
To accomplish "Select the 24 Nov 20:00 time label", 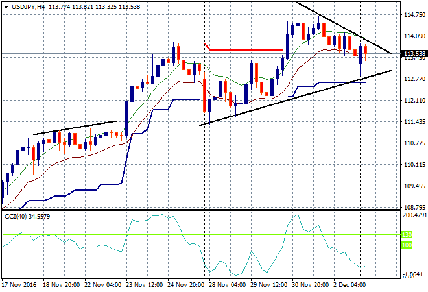I will [186, 284].
